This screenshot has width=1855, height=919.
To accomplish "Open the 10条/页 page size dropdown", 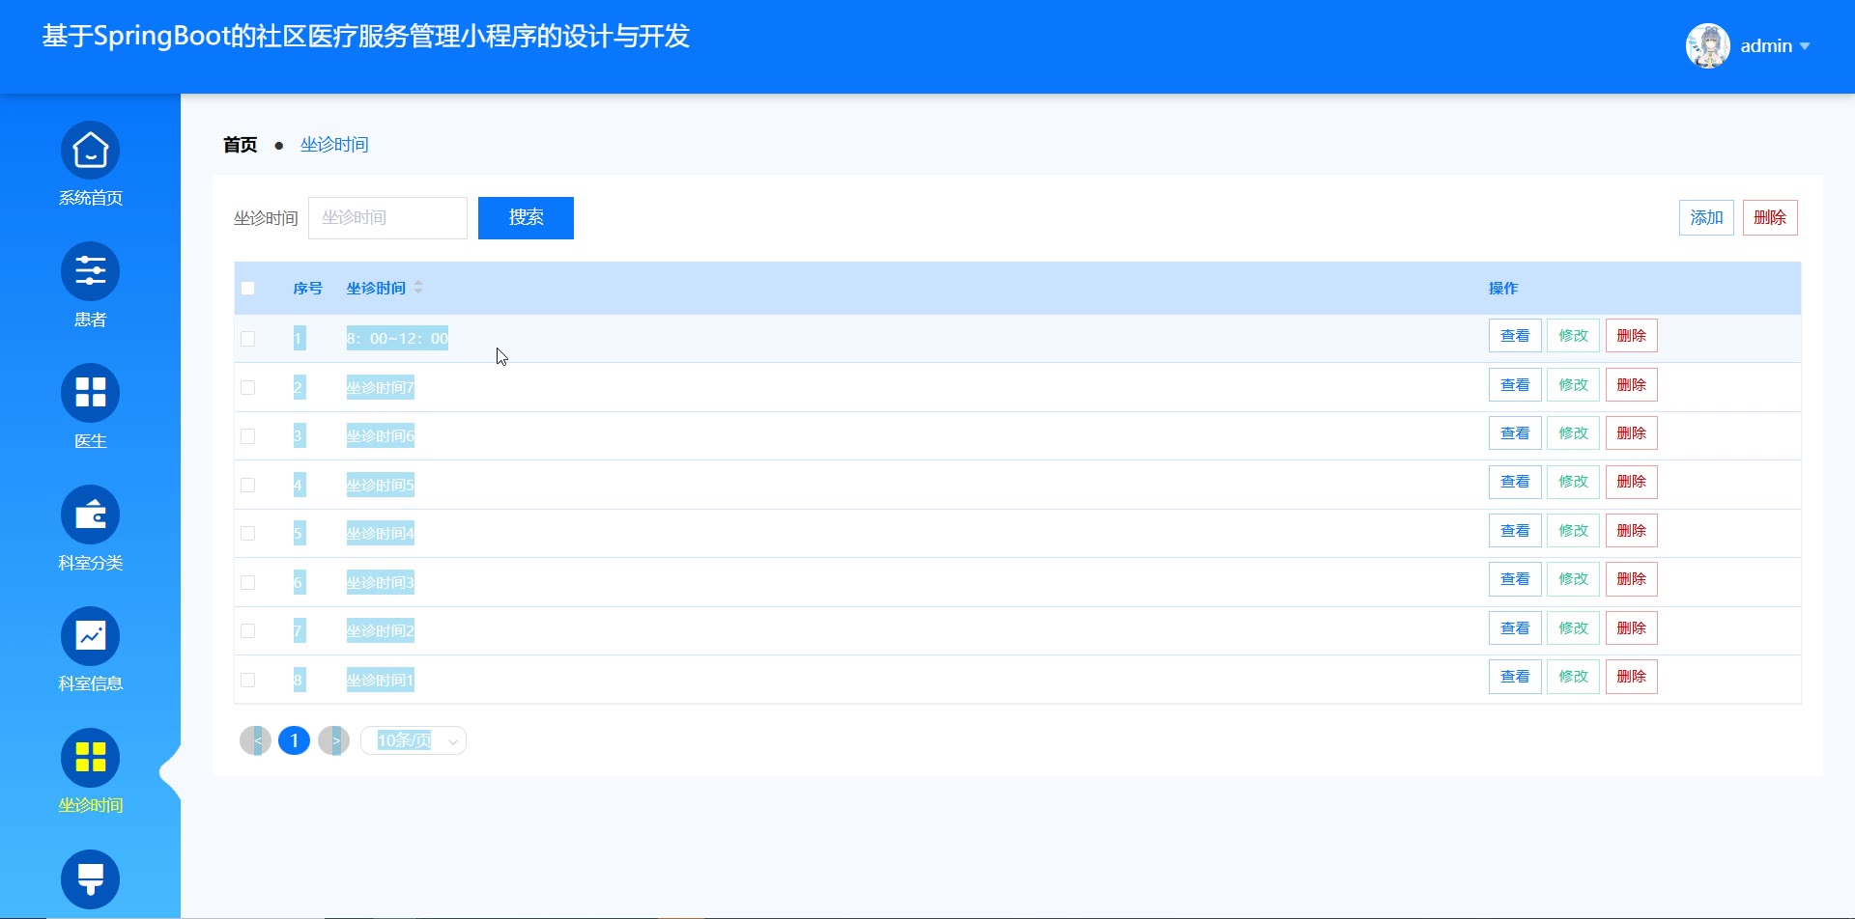I will (x=414, y=740).
